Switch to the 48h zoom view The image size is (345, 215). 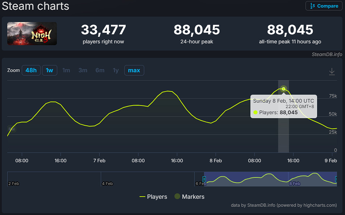tap(31, 70)
